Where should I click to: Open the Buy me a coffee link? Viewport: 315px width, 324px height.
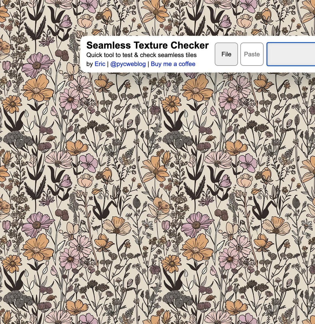coord(173,64)
